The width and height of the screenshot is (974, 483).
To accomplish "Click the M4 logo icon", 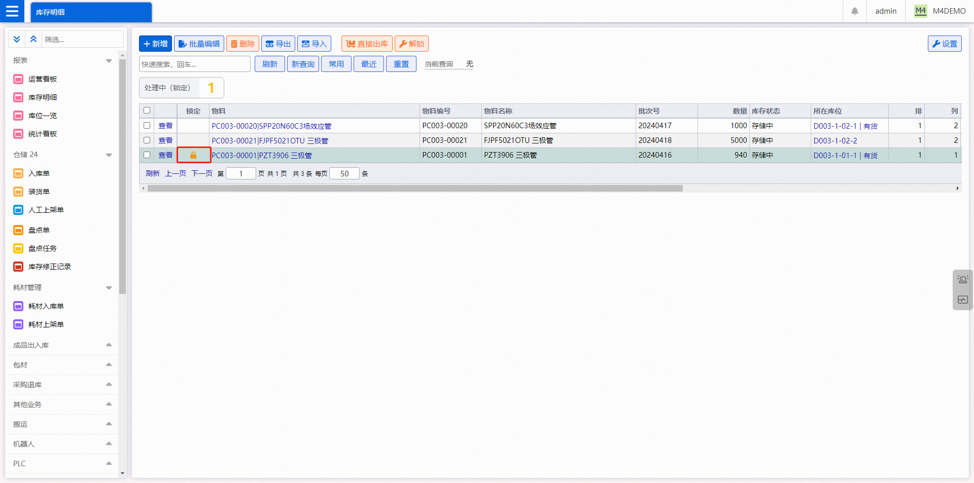I will pos(921,11).
